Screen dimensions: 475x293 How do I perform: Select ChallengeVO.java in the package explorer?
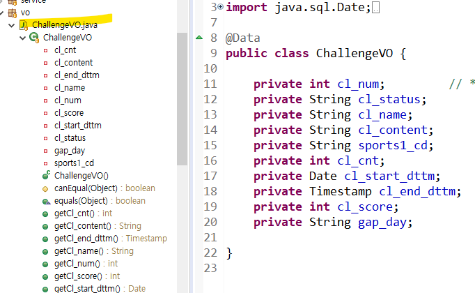point(65,25)
